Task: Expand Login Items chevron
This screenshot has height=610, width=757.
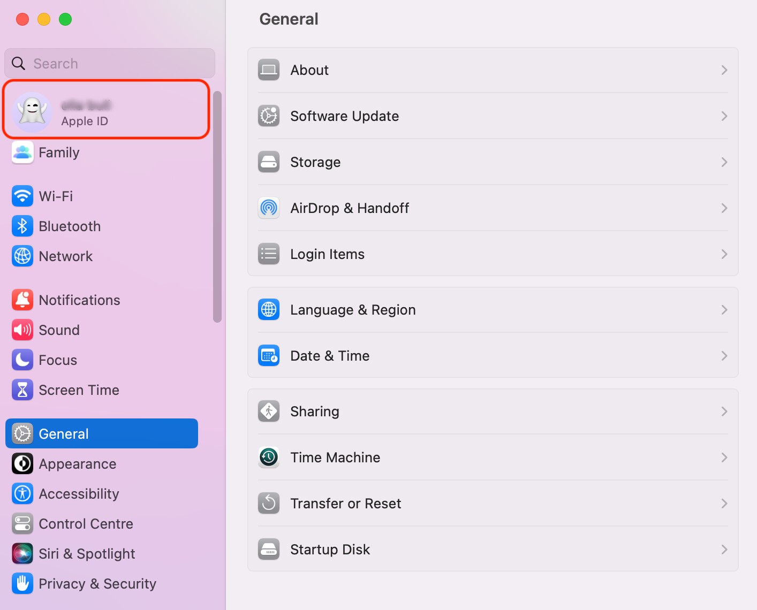Action: [x=724, y=254]
